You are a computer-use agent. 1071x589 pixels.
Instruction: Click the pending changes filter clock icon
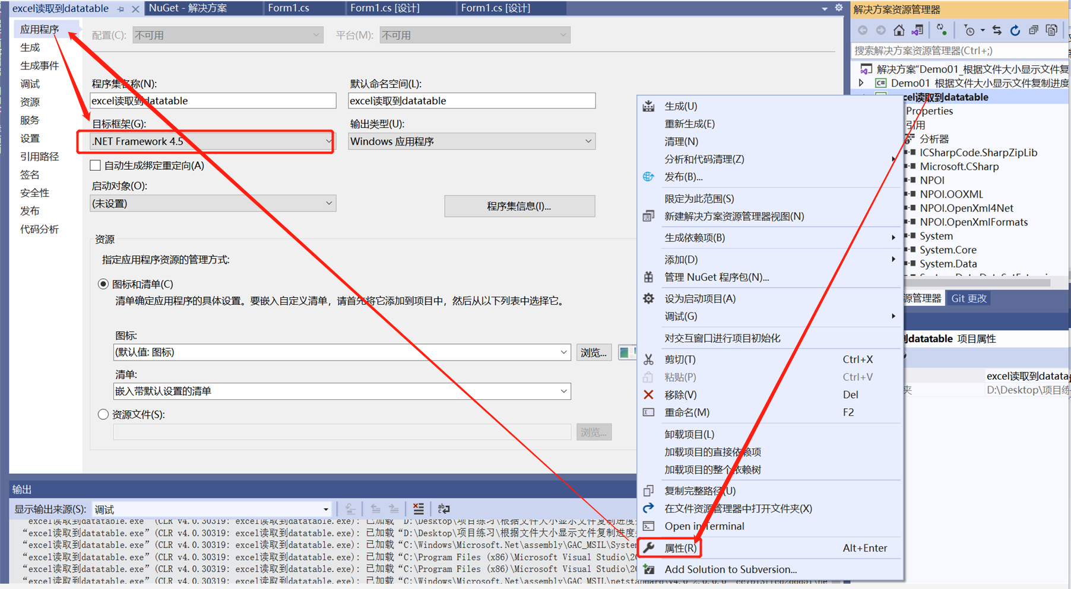pyautogui.click(x=969, y=30)
